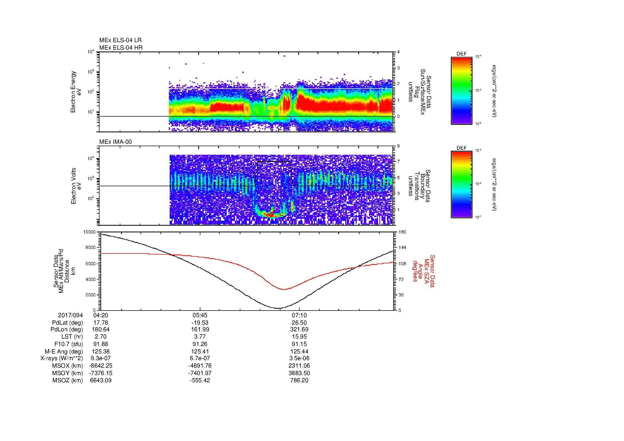Click the 'Sun/Surface/MEx Flag' right axis label
Screen dimensions: 624x441
(420, 92)
